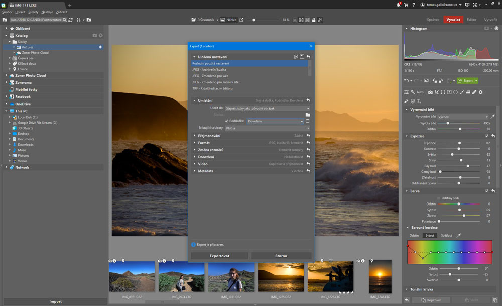Uncheck the Podsložka checkbox
Screen dimensions: 502x306
227,121
